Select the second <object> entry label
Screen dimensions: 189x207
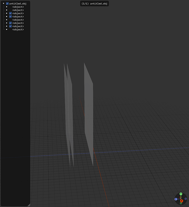click(18, 10)
